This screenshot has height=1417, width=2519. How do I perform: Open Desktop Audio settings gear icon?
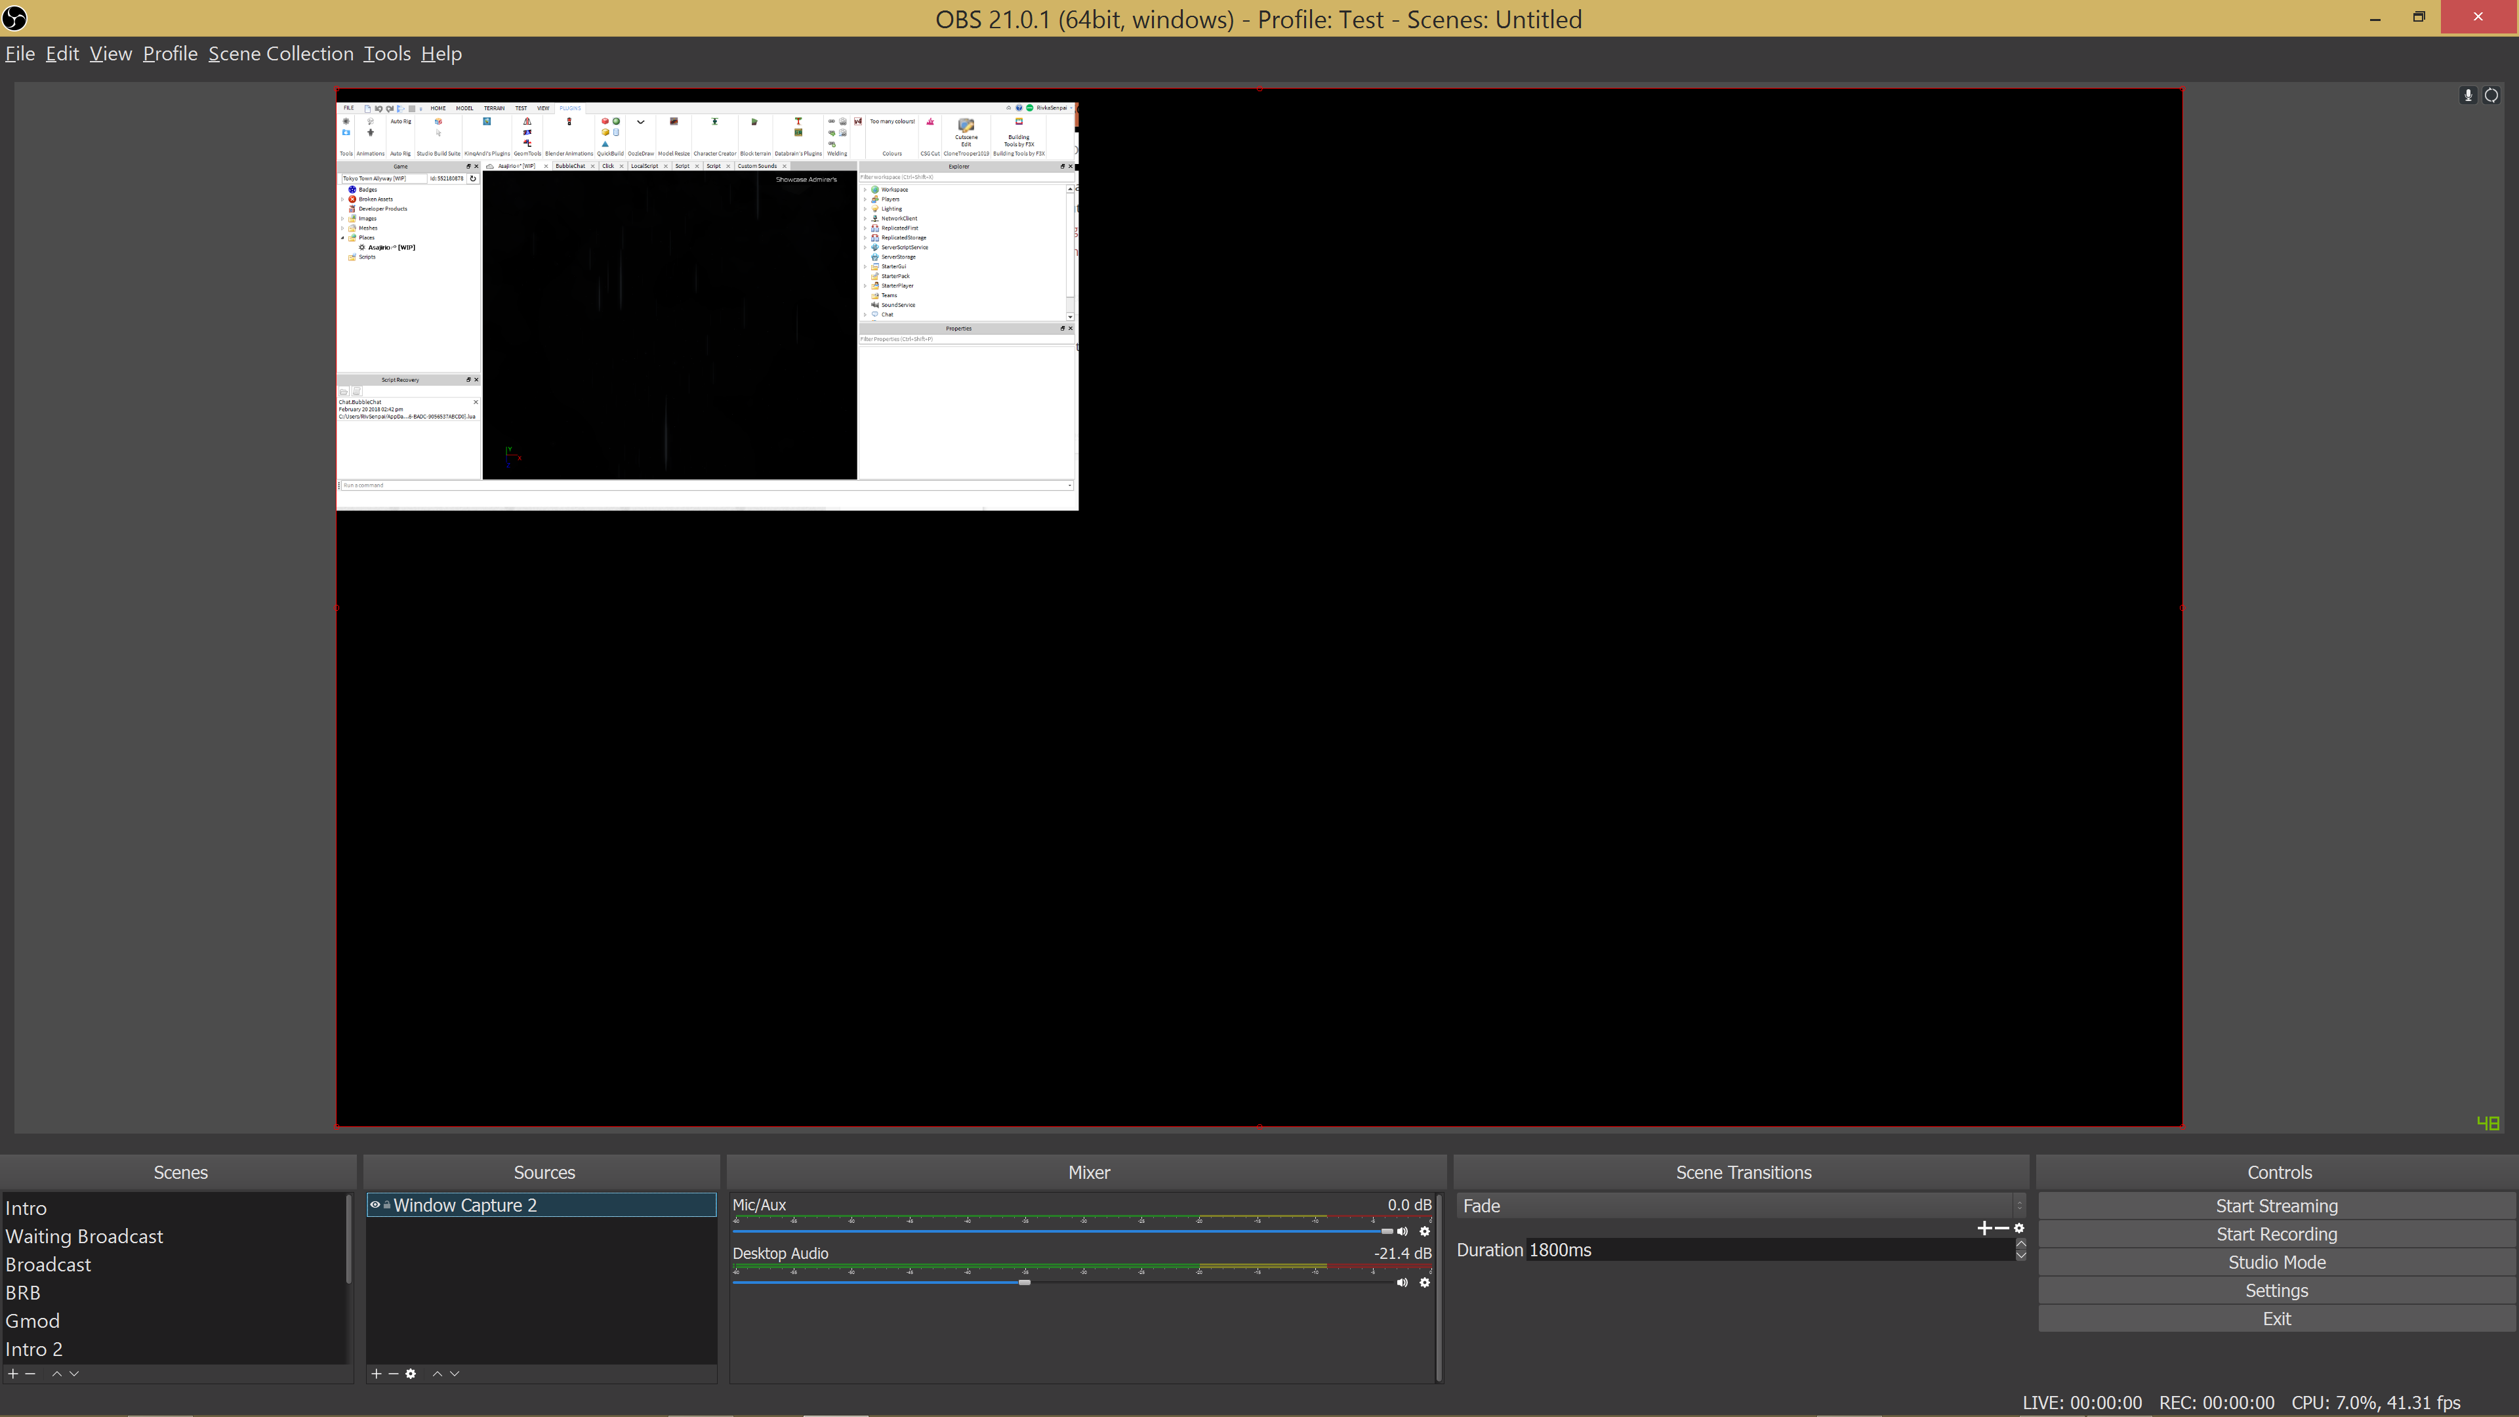[1425, 1283]
